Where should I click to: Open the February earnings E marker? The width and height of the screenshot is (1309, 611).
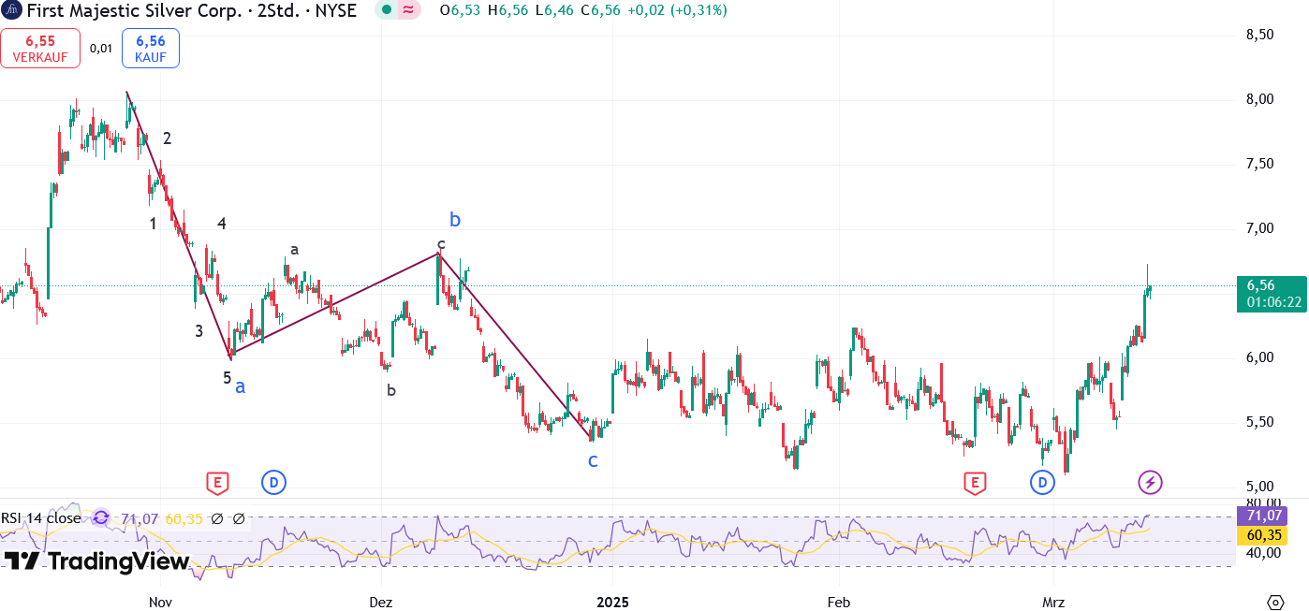pyautogui.click(x=975, y=483)
